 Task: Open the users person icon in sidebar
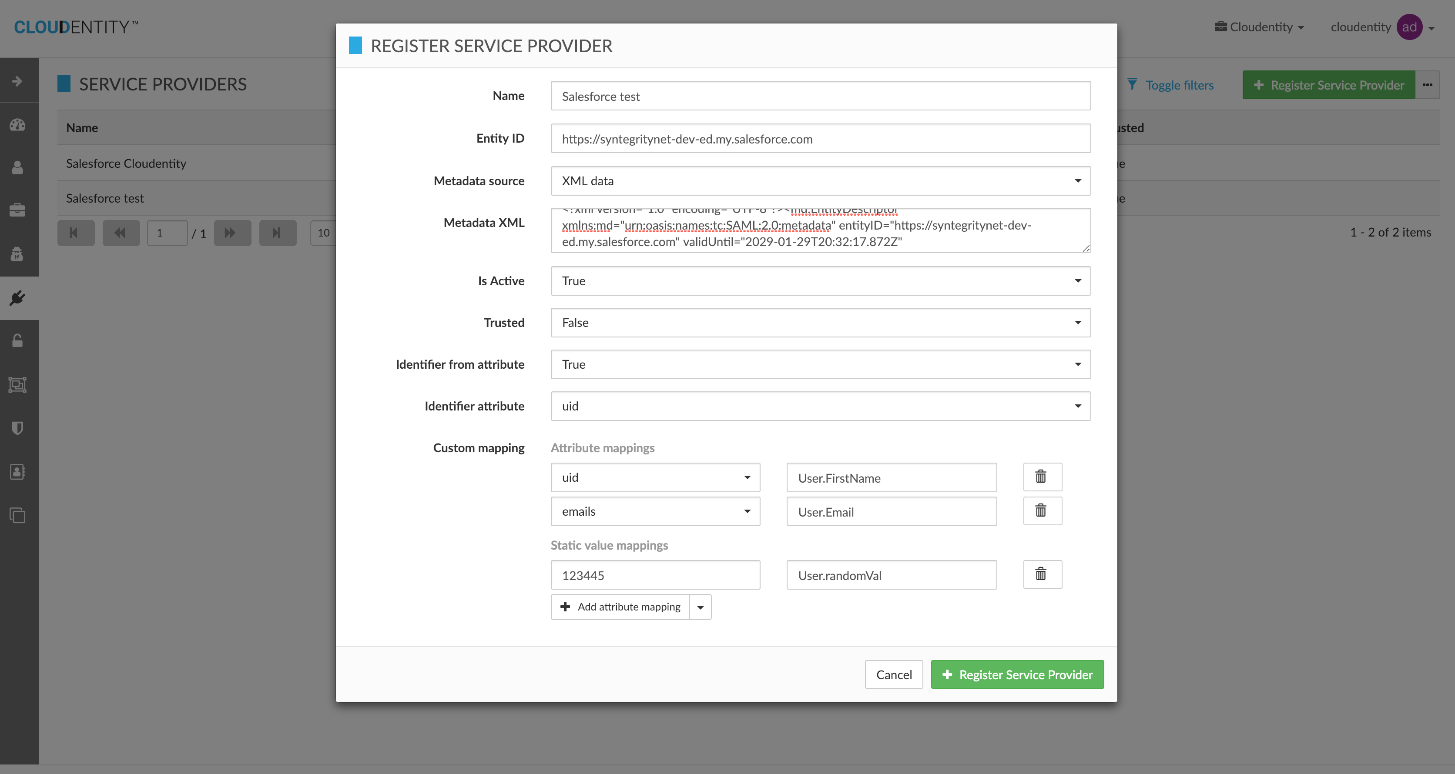(x=17, y=168)
